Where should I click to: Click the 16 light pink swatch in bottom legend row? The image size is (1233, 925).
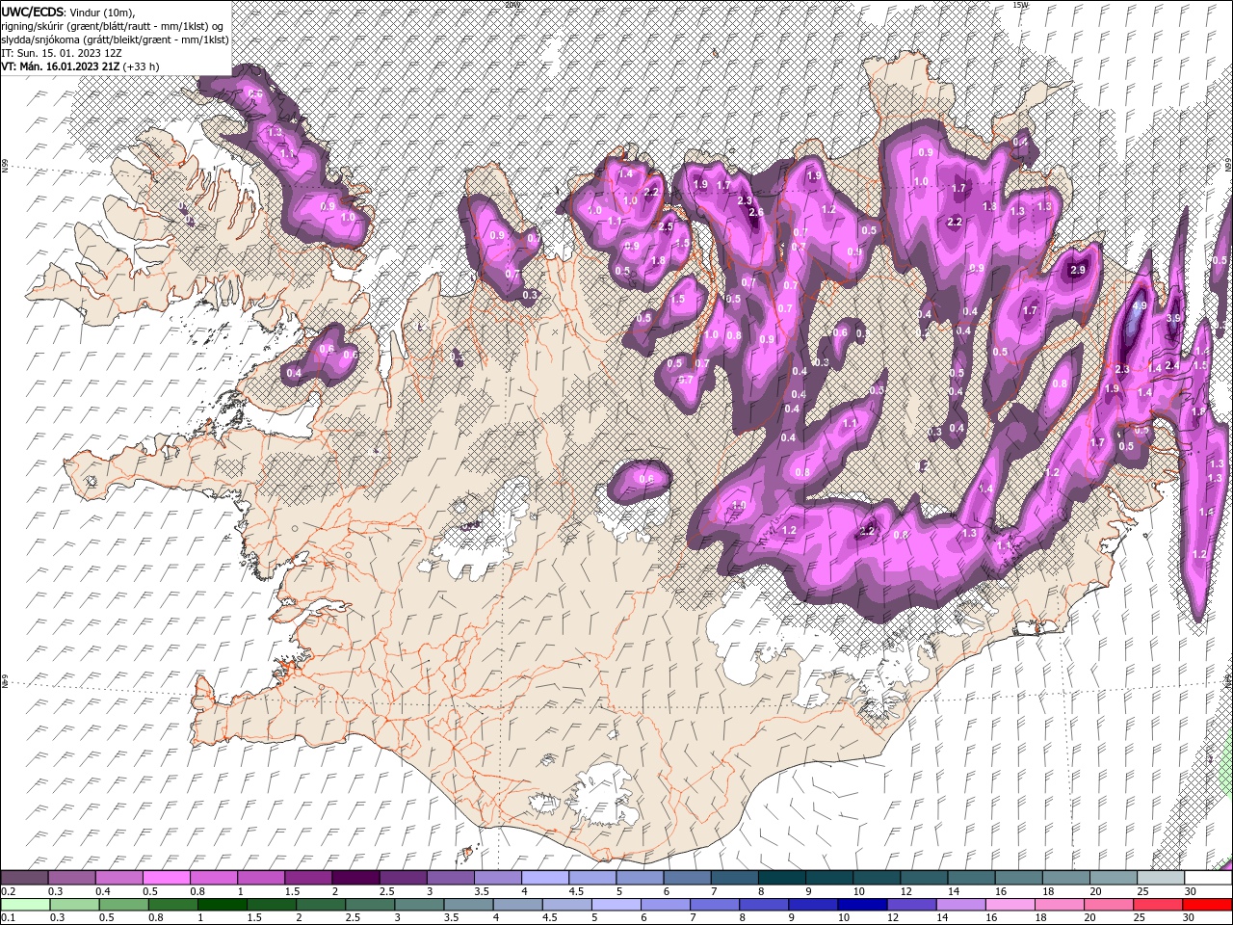point(1010,905)
